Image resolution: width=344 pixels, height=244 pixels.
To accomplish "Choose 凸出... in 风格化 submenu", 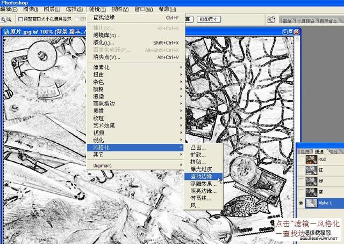I will 204,148.
